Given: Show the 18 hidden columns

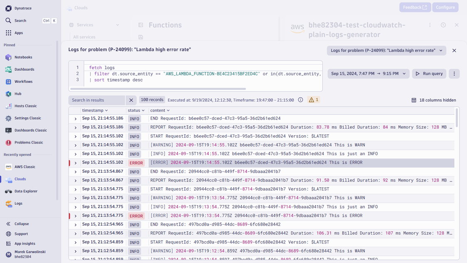Looking at the screenshot, I should tap(433, 100).
